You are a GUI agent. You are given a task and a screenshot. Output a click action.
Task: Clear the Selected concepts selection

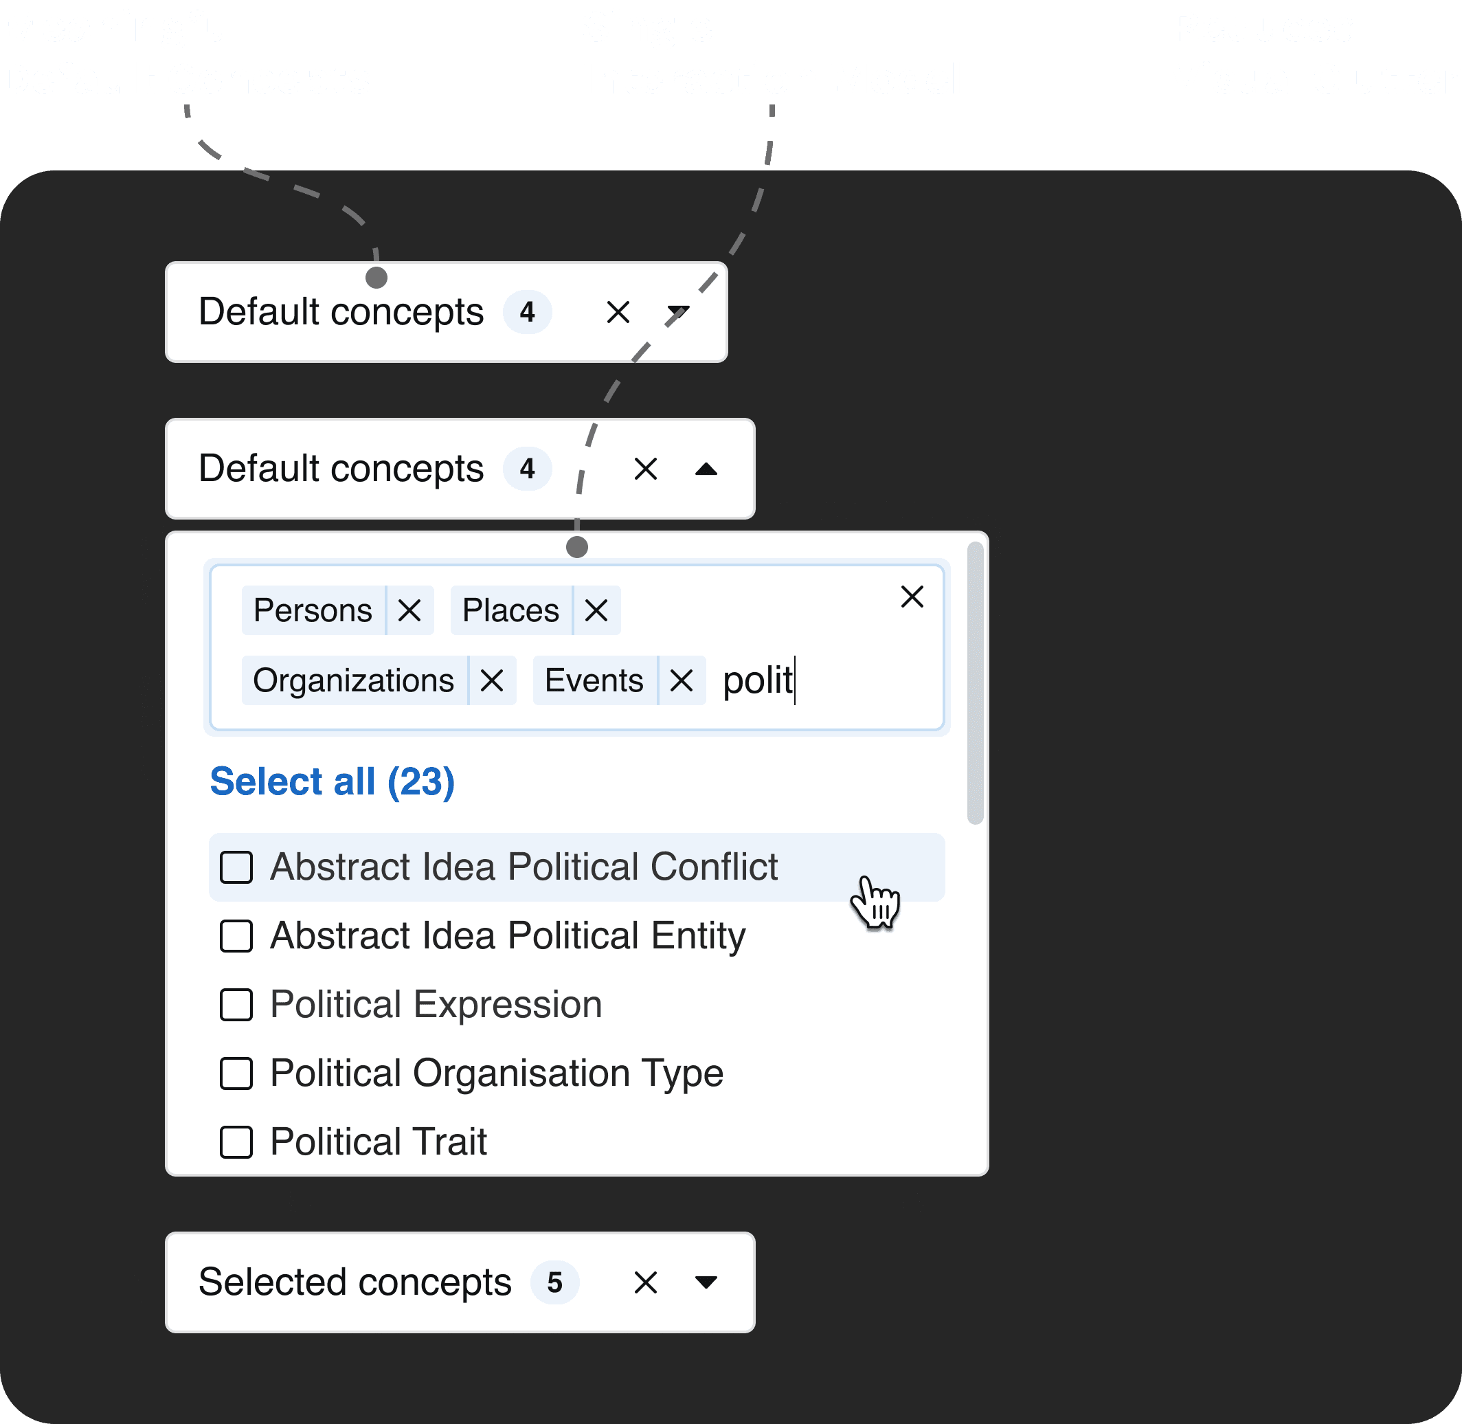[x=646, y=1282]
